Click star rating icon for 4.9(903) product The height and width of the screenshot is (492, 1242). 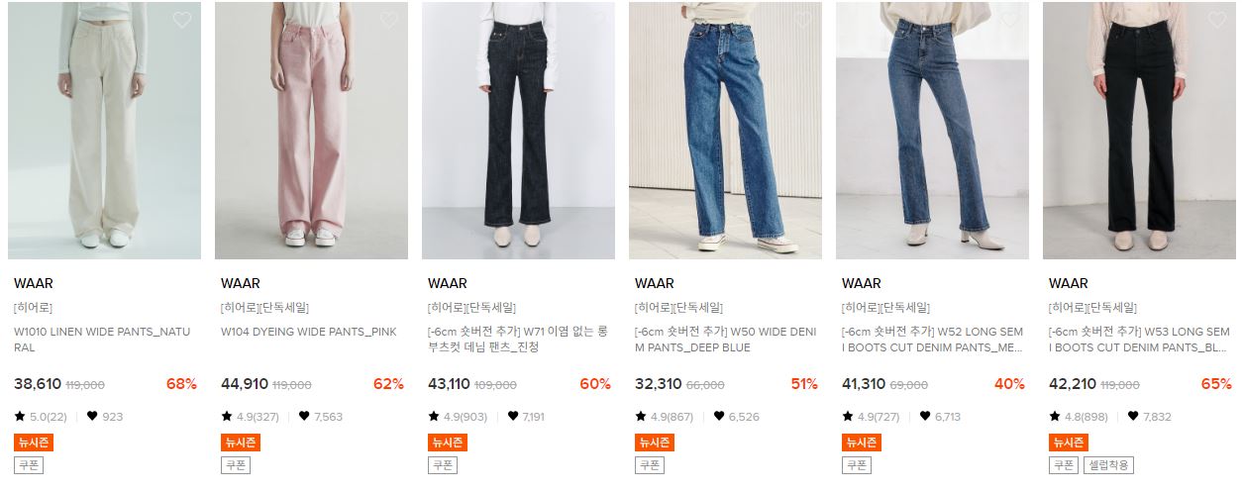point(434,417)
